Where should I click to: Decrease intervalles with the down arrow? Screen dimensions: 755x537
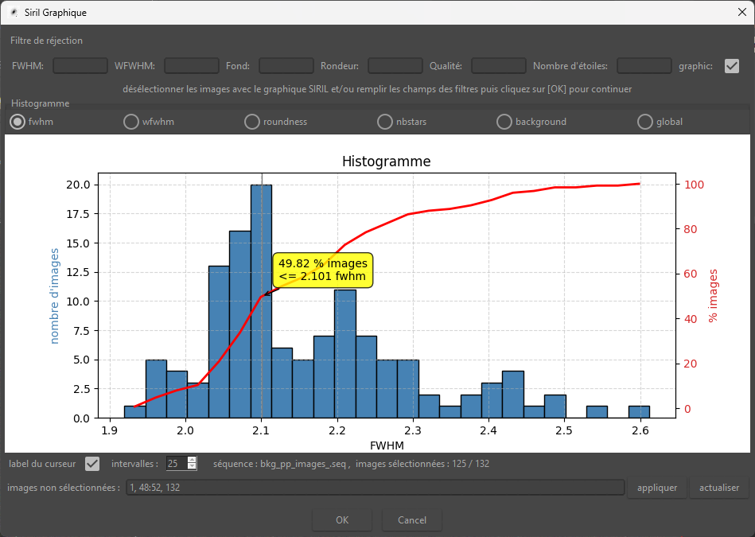[192, 467]
